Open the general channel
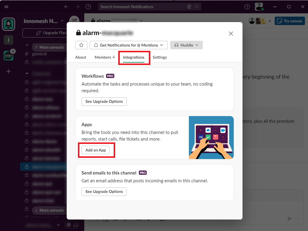The height and width of the screenshot is (231, 308). pyautogui.click(x=39, y=54)
